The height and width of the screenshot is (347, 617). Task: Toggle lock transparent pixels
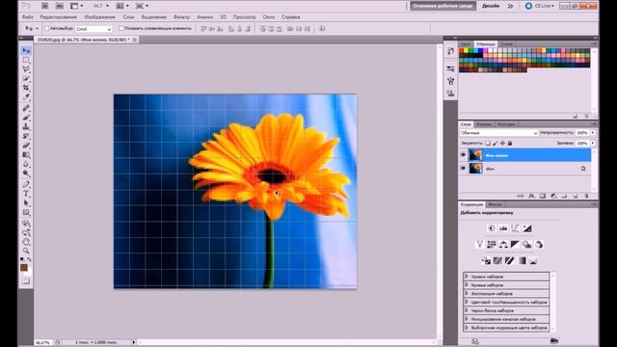(x=488, y=144)
